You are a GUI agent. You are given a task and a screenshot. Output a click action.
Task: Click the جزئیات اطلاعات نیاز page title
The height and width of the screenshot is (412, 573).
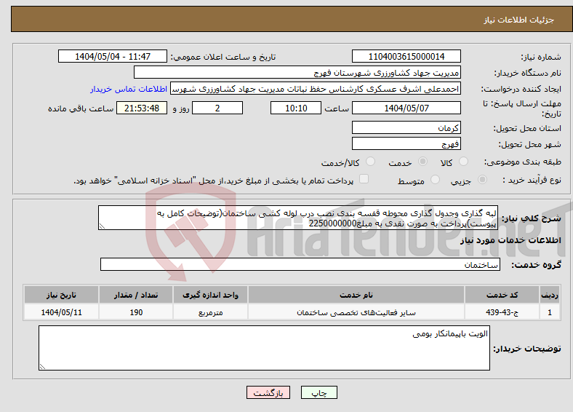point(518,20)
